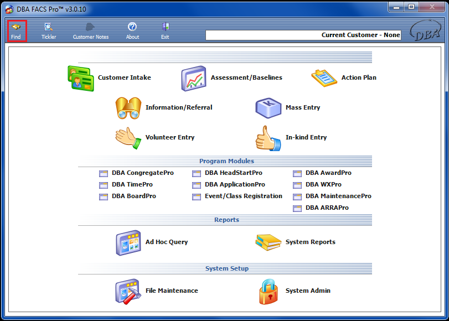The image size is (449, 321).
Task: Open the System Reports text link
Action: click(311, 242)
